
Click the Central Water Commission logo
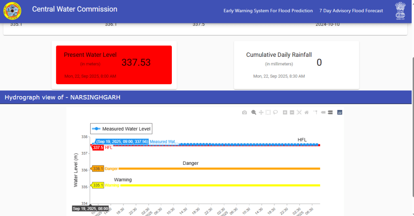13,10
